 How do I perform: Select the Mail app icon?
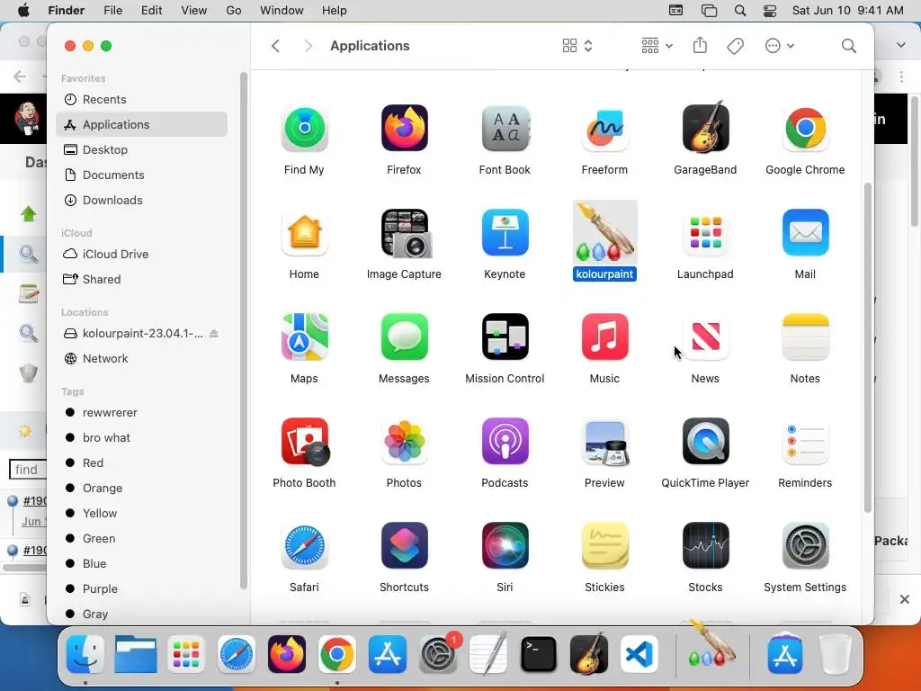coord(805,233)
